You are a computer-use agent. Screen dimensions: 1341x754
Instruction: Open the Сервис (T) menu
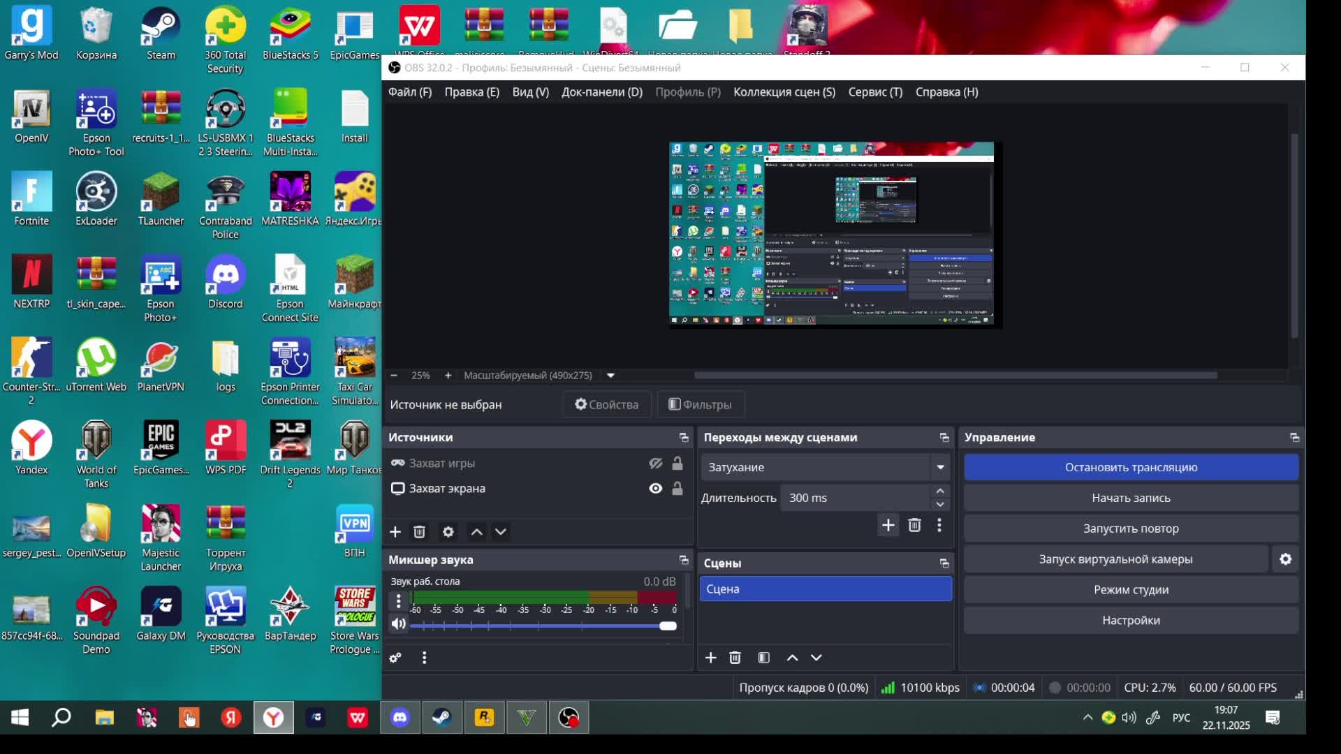[875, 92]
